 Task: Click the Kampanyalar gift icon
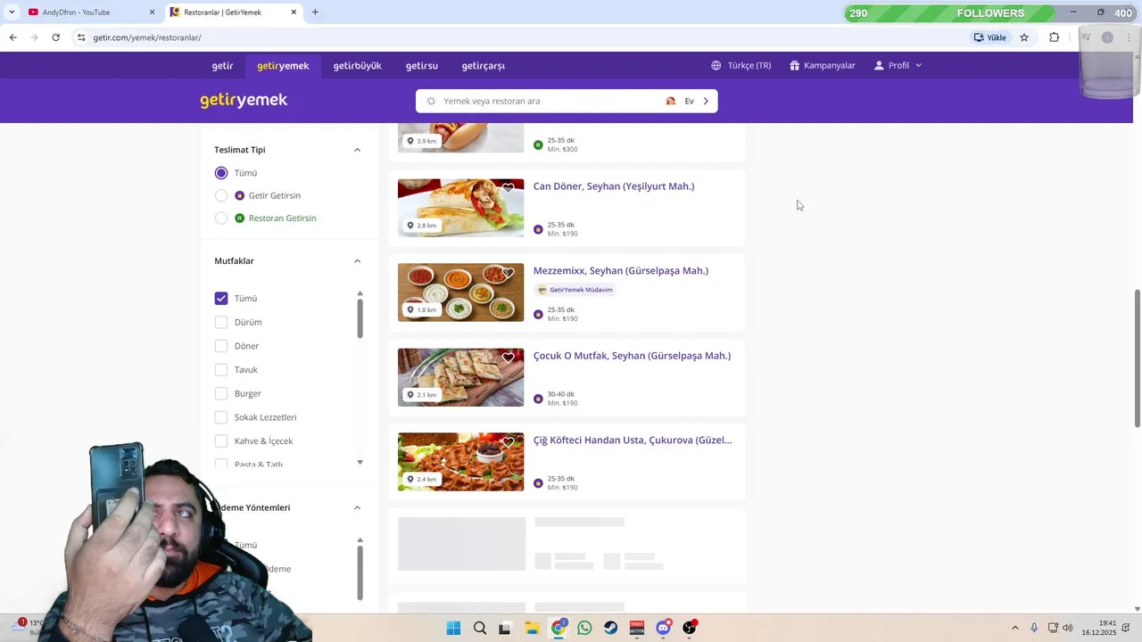(x=794, y=65)
